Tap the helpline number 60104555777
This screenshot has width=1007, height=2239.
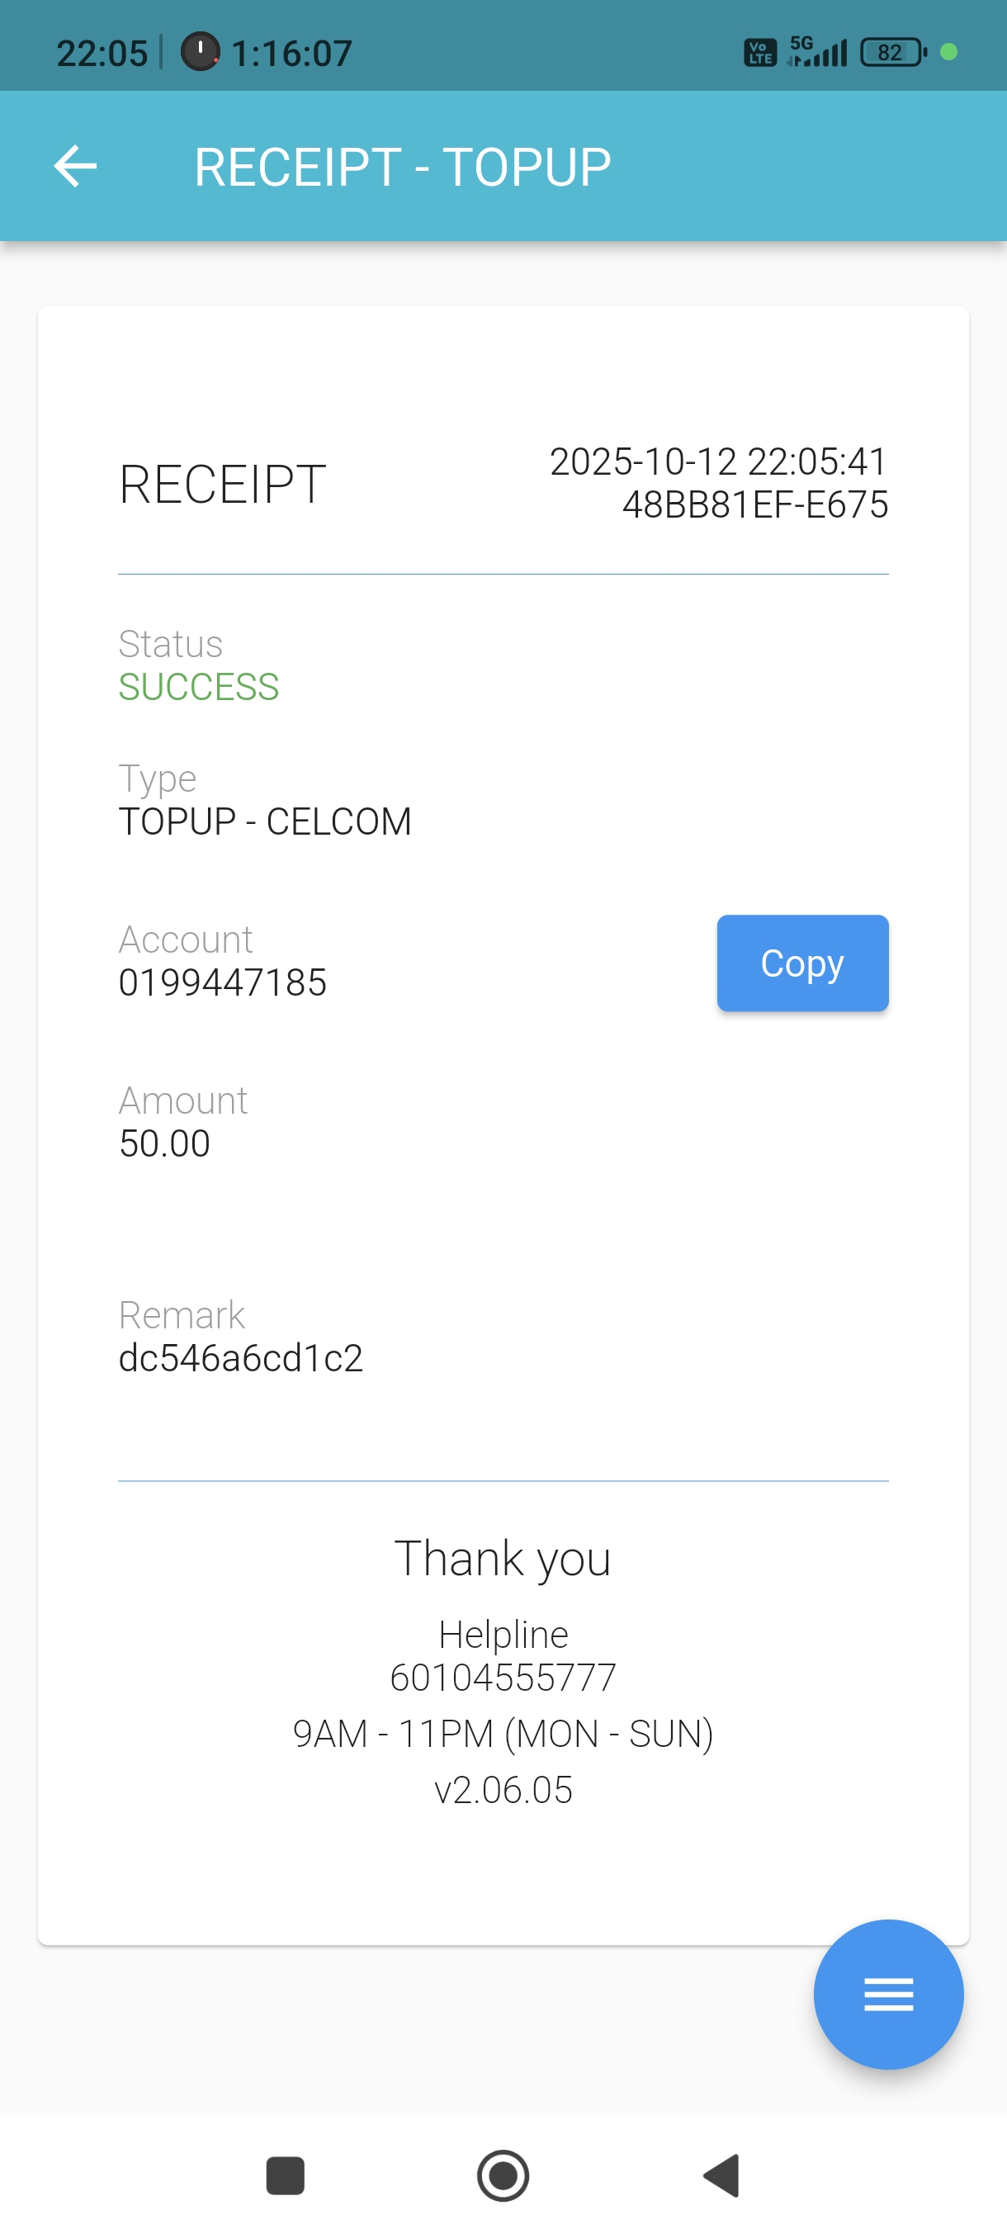click(x=503, y=1677)
